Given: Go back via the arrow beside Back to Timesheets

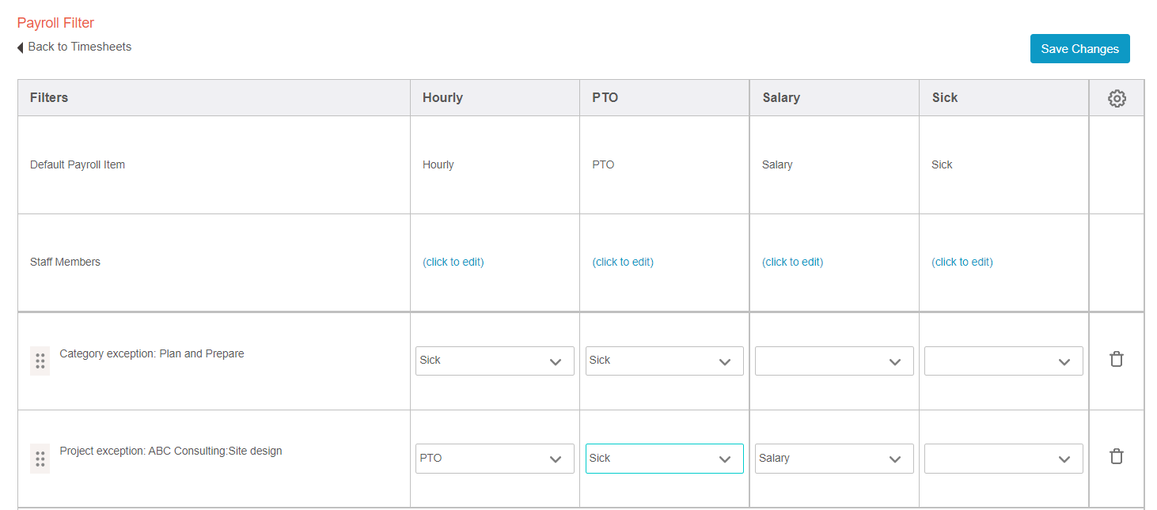Looking at the screenshot, I should coord(21,47).
